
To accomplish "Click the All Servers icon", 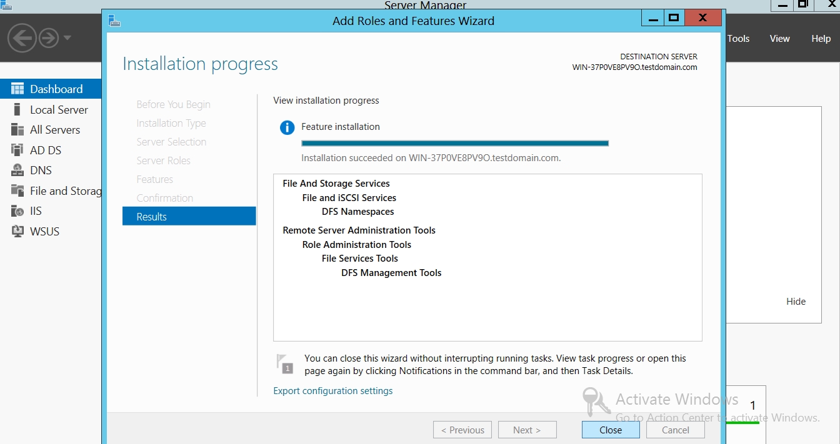I will [x=17, y=130].
